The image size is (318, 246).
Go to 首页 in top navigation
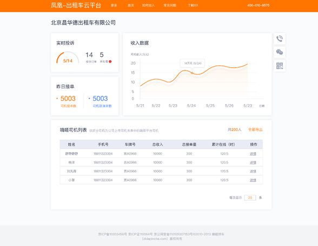tap(131, 5)
